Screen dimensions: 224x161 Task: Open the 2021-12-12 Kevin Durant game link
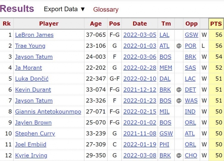click(x=140, y=90)
